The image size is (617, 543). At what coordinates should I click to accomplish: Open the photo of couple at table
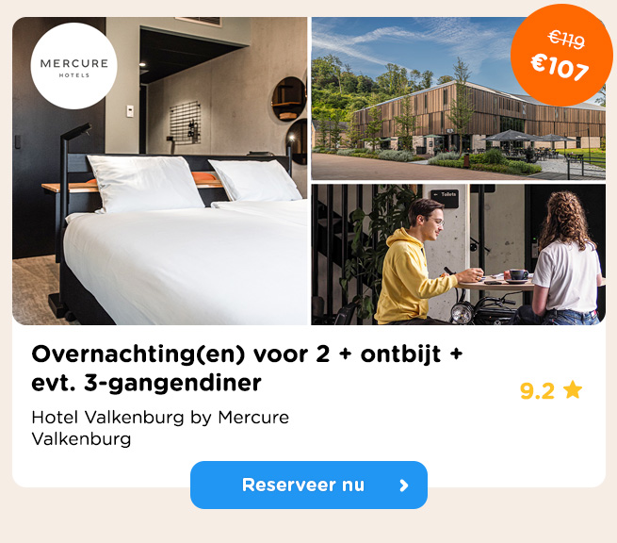tap(459, 255)
